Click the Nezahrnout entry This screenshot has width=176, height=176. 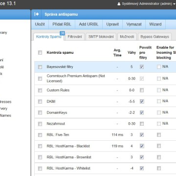(56, 124)
